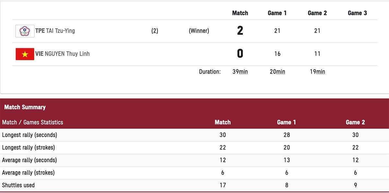Select the Shuttles used row
Image resolution: width=389 pixels, height=193 pixels.
(x=194, y=186)
